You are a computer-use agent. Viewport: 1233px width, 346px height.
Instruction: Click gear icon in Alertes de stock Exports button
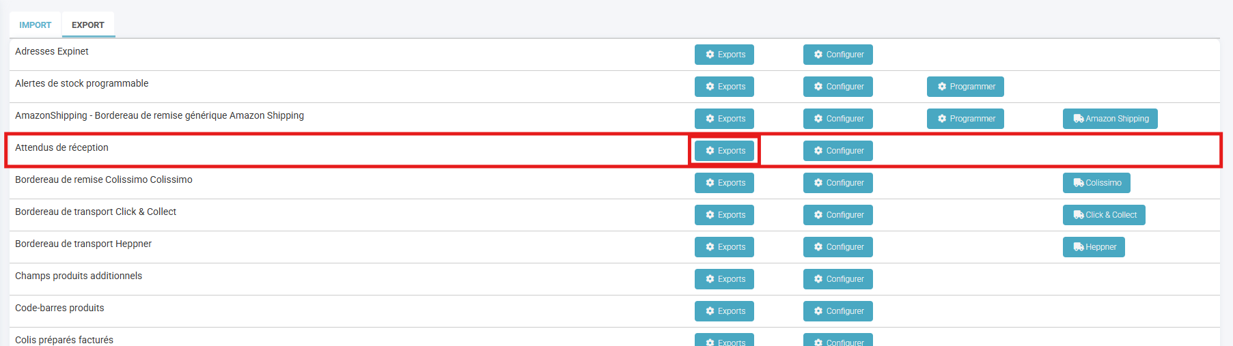coord(710,87)
